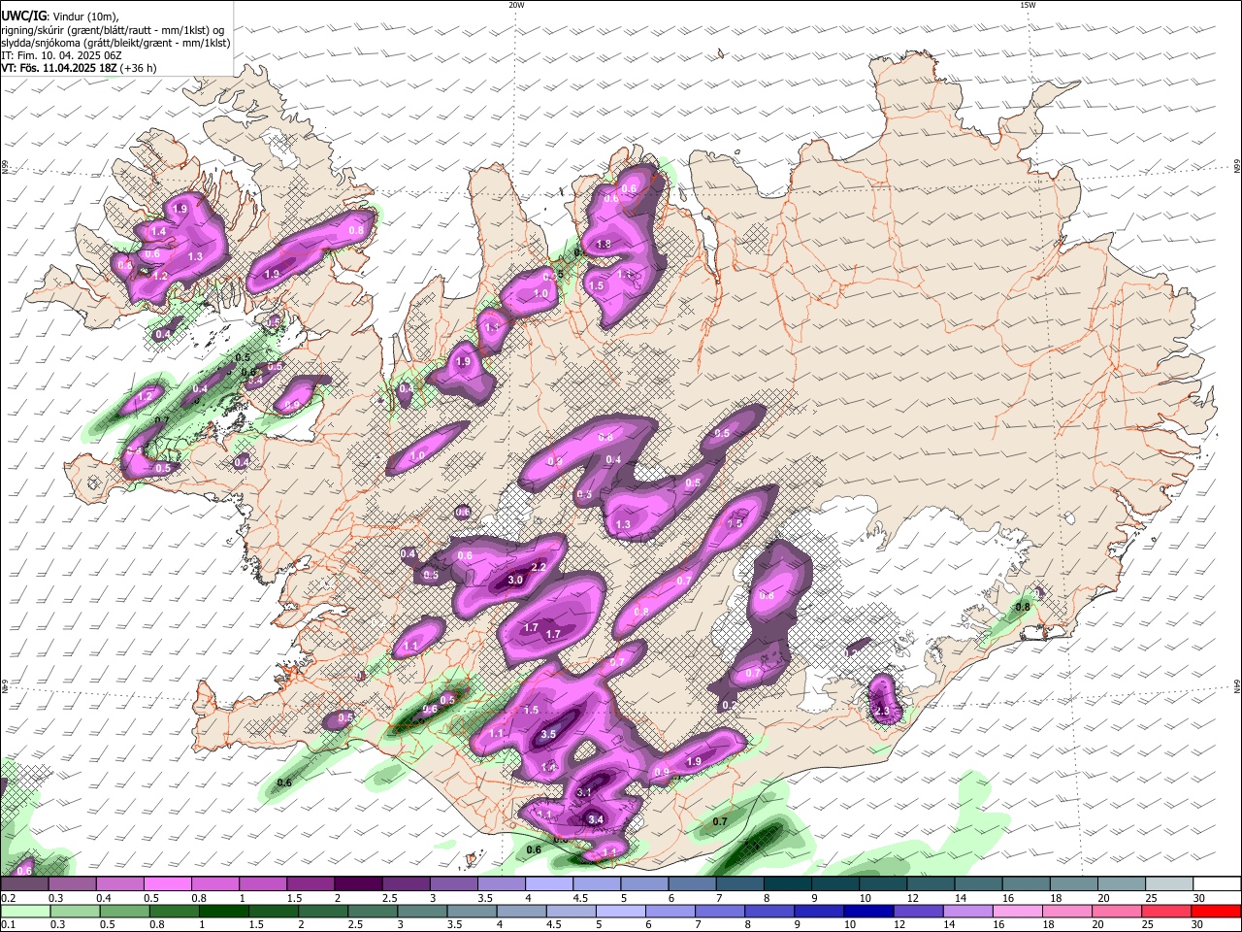
Task: Select snow legend swatch between 12 and 14
Action: 931,883
